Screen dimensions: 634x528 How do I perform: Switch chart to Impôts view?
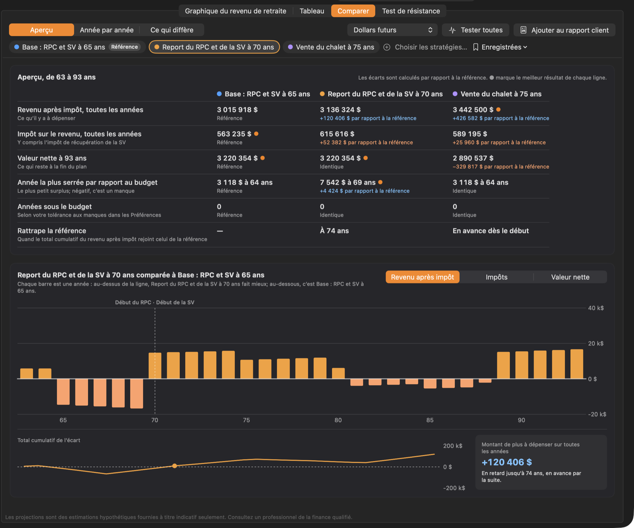(496, 277)
